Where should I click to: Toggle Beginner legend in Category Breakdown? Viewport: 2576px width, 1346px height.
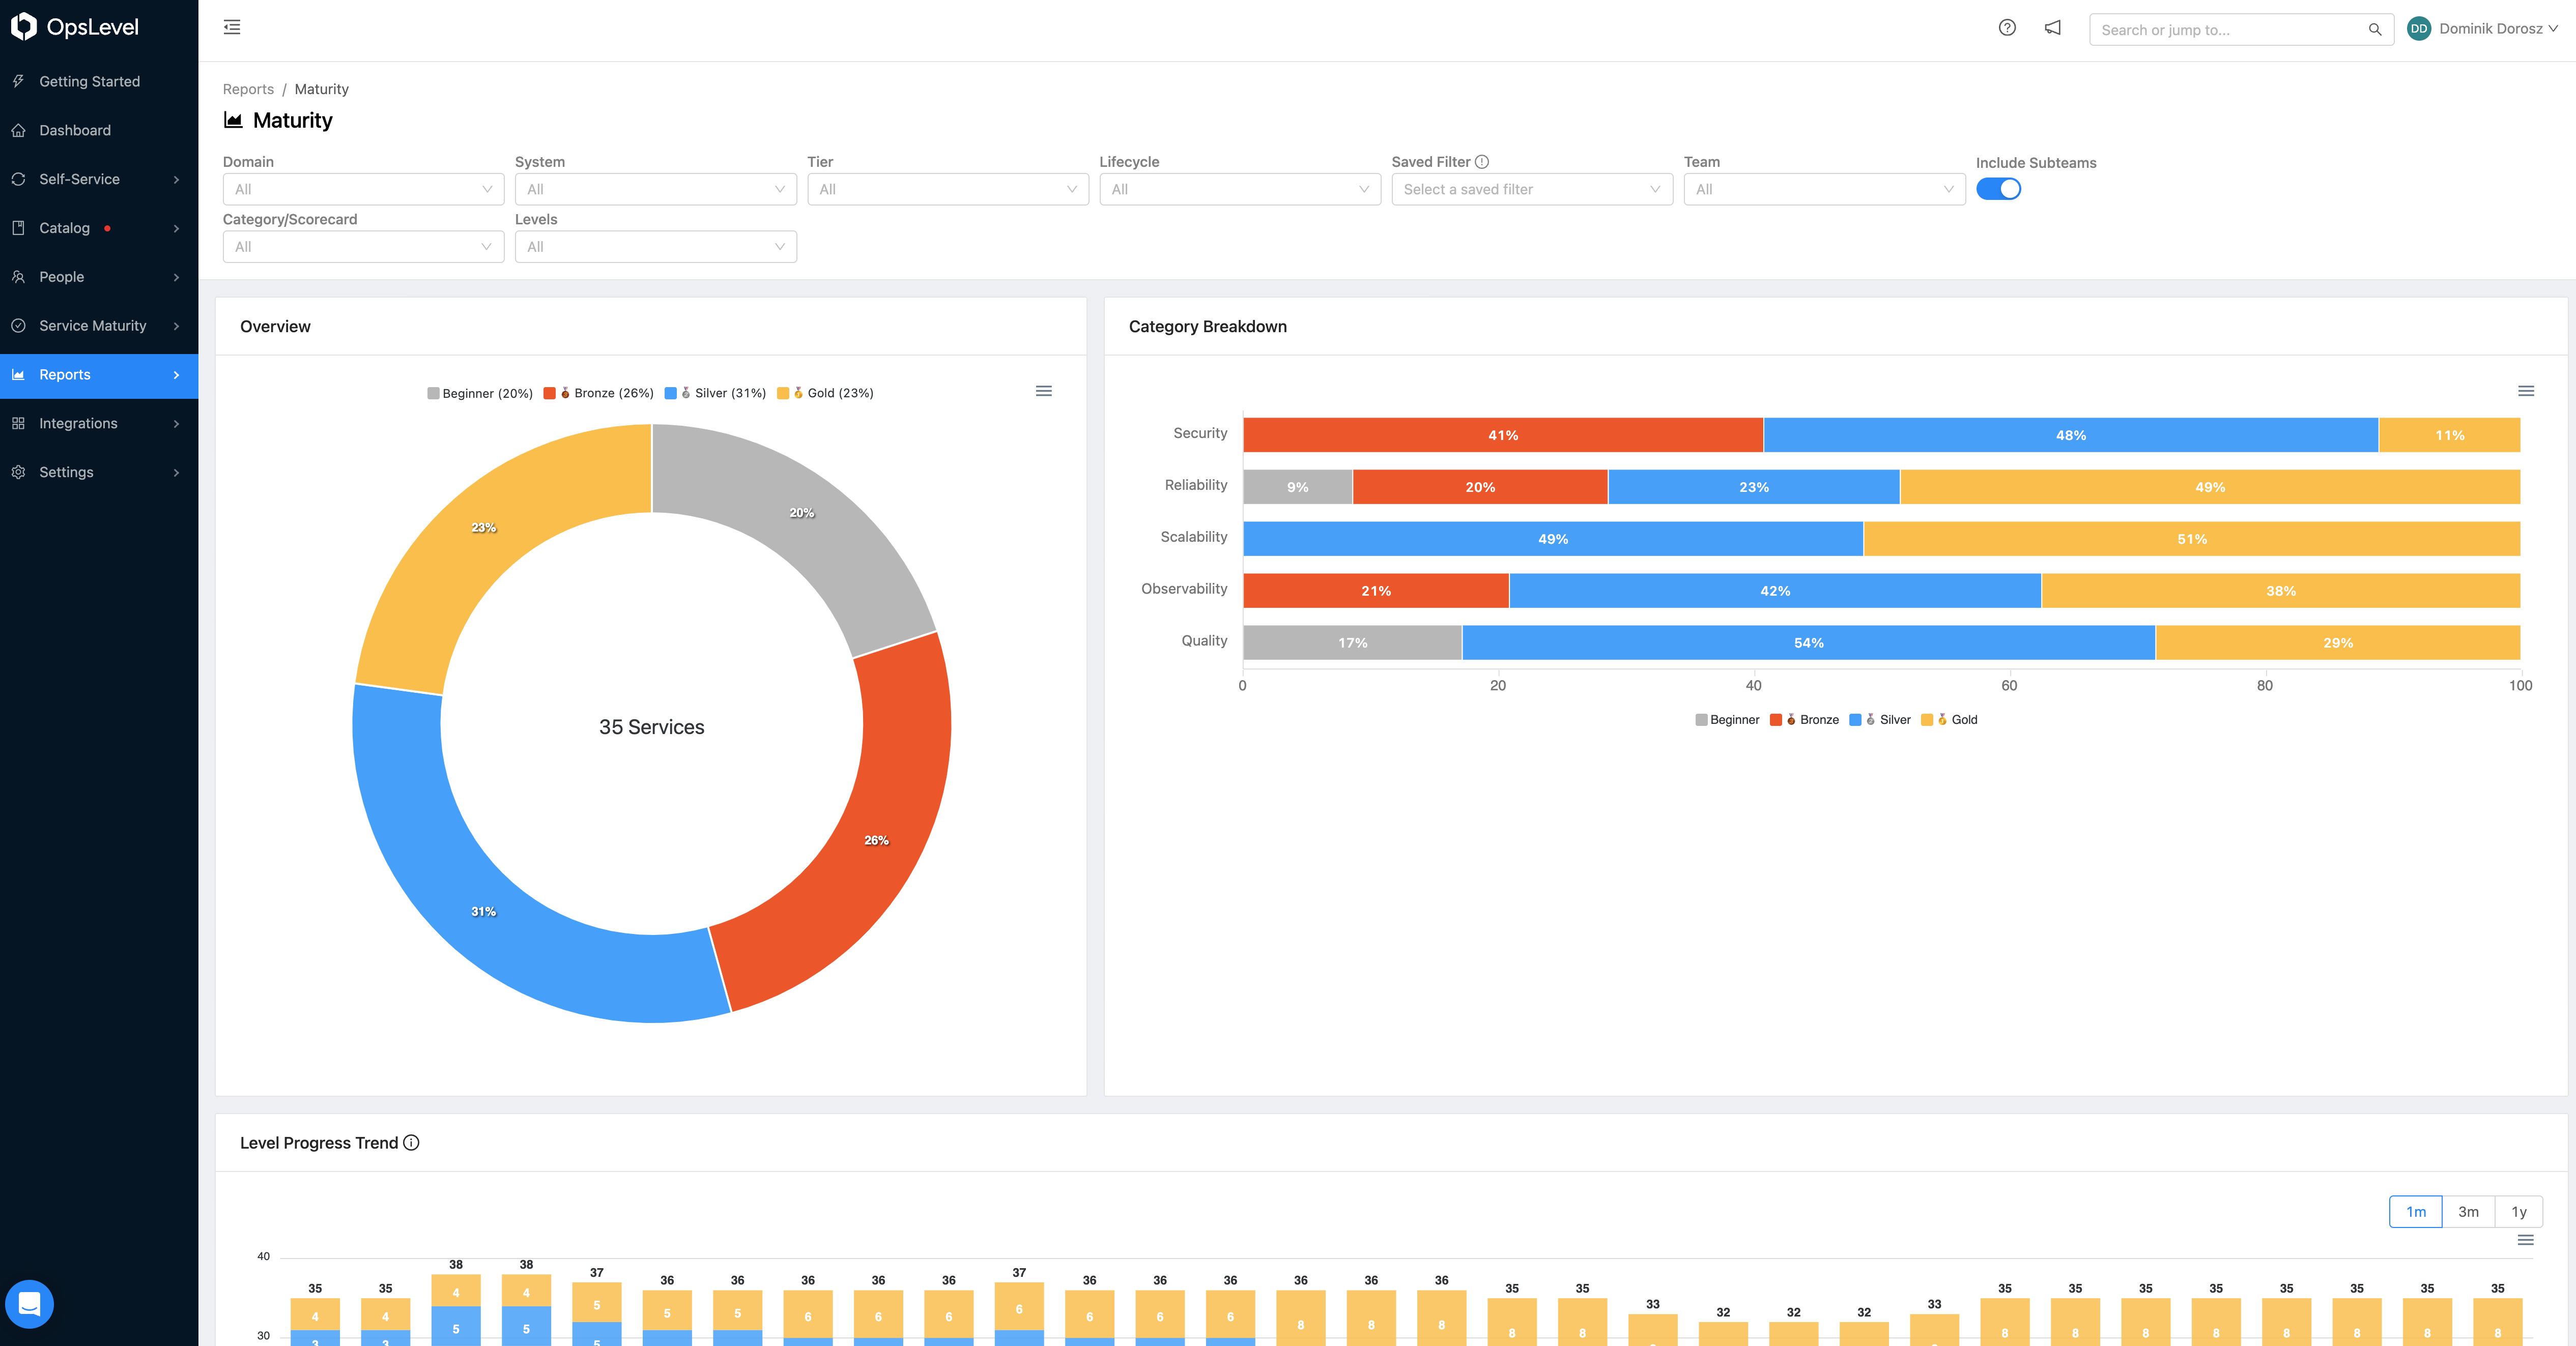pyautogui.click(x=1727, y=719)
